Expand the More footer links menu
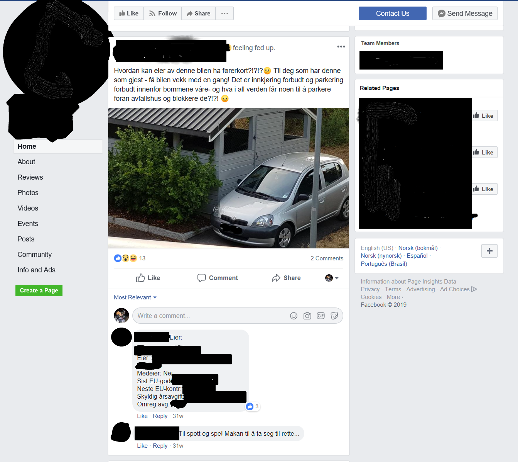Screen dimensions: 518x462 395,297
